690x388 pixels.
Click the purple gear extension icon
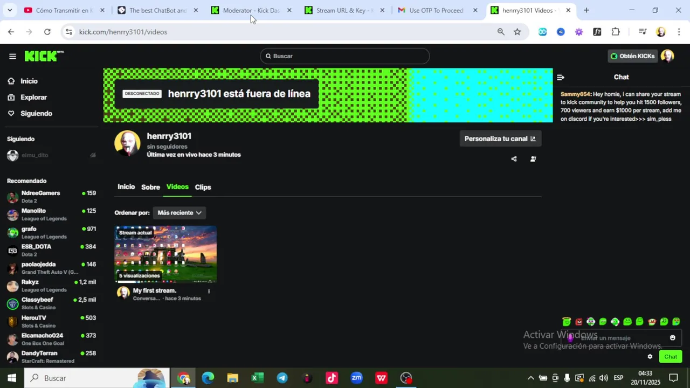click(x=579, y=32)
